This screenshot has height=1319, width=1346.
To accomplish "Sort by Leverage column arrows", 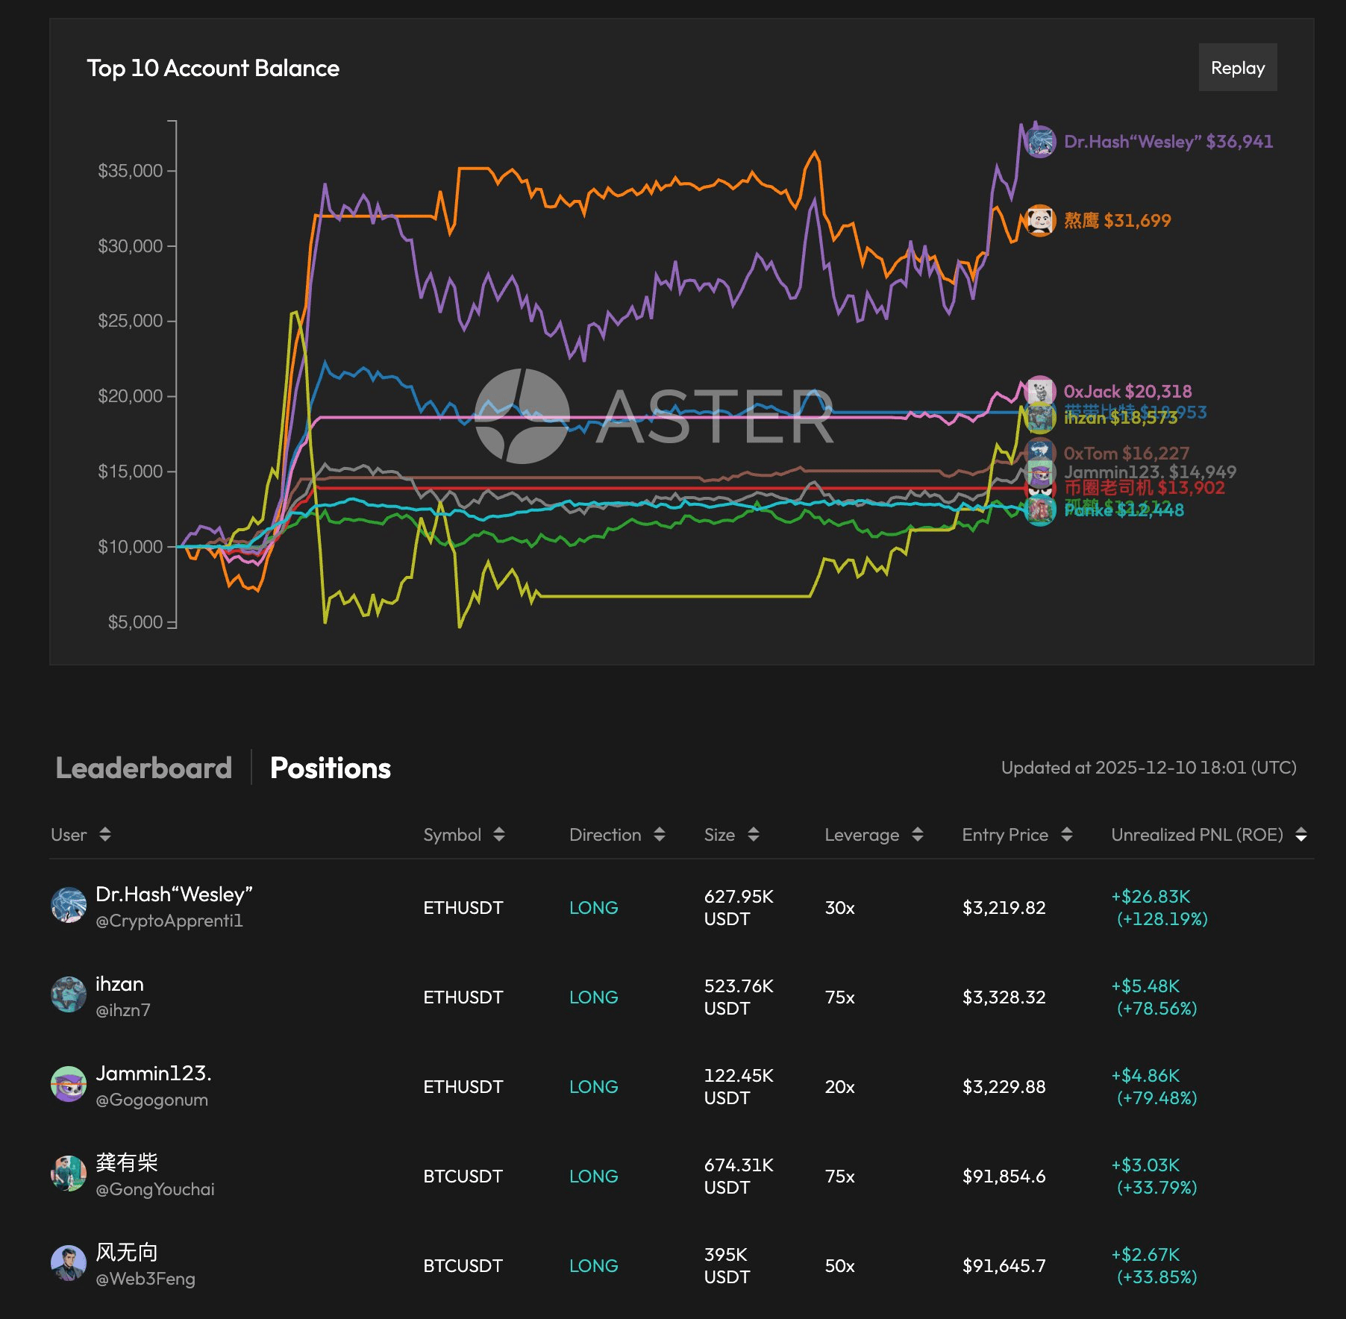I will click(x=918, y=835).
